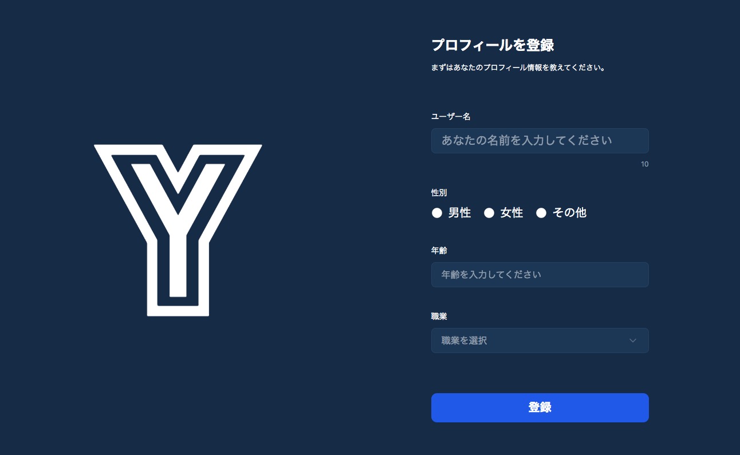Click the 年齢 field label

[x=439, y=250]
